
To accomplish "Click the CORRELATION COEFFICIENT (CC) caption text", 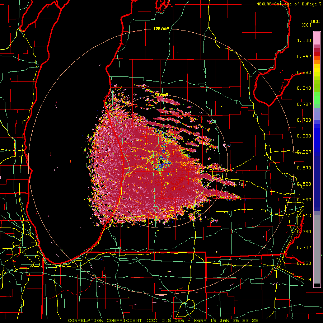I will click(113, 320).
